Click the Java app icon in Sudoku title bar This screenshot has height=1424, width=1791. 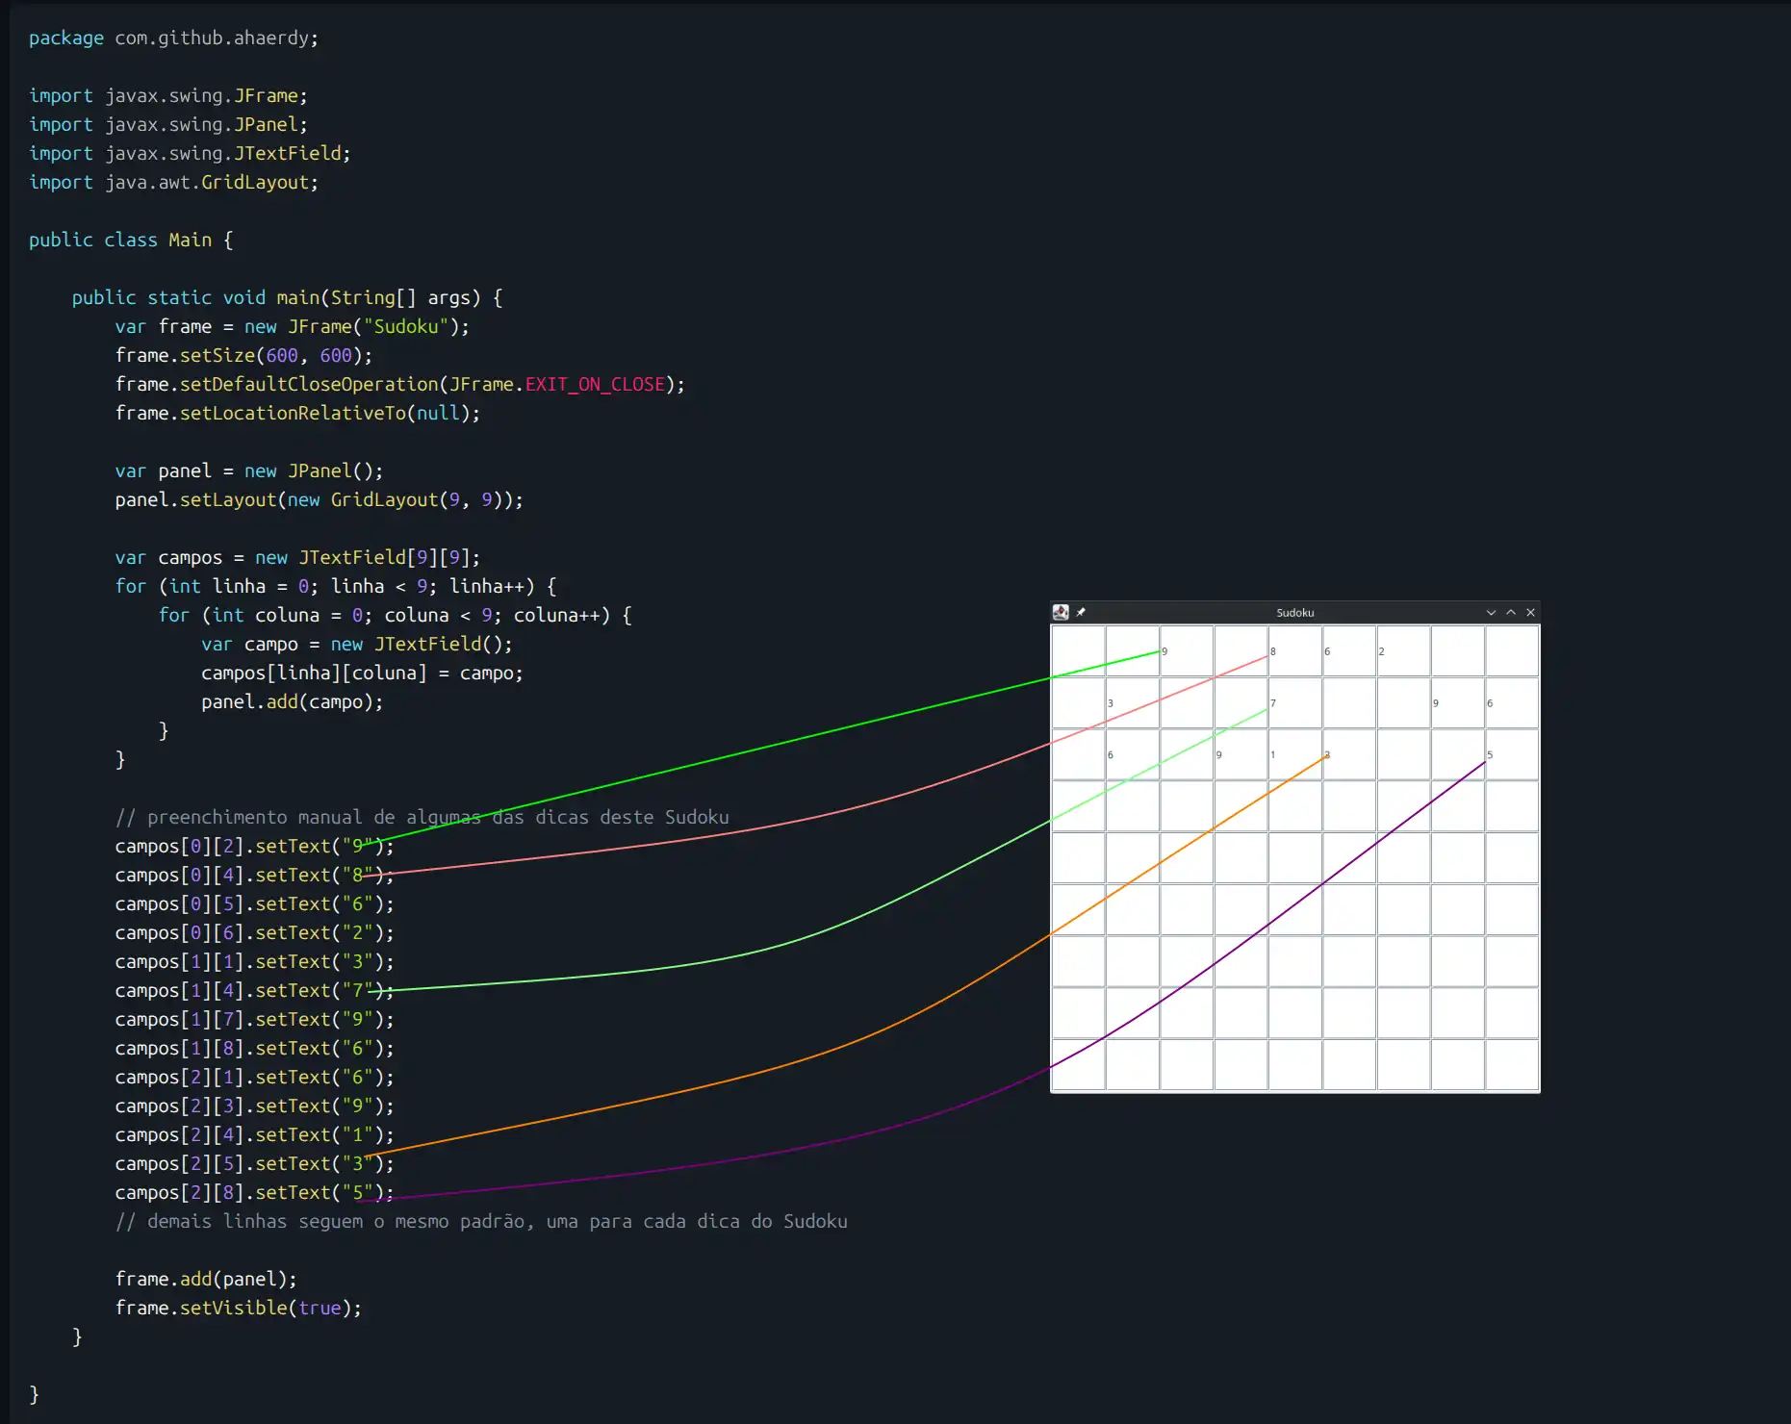click(x=1061, y=613)
